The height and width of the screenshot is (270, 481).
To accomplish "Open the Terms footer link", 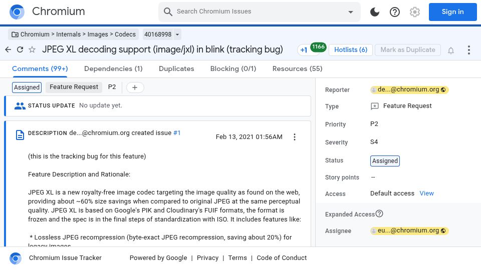I will point(237,258).
